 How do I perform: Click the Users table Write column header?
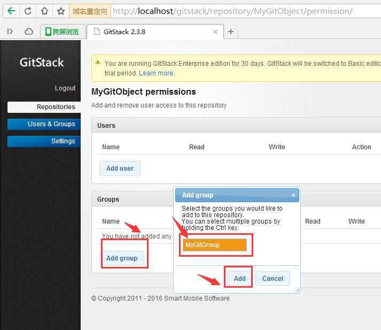coord(277,147)
